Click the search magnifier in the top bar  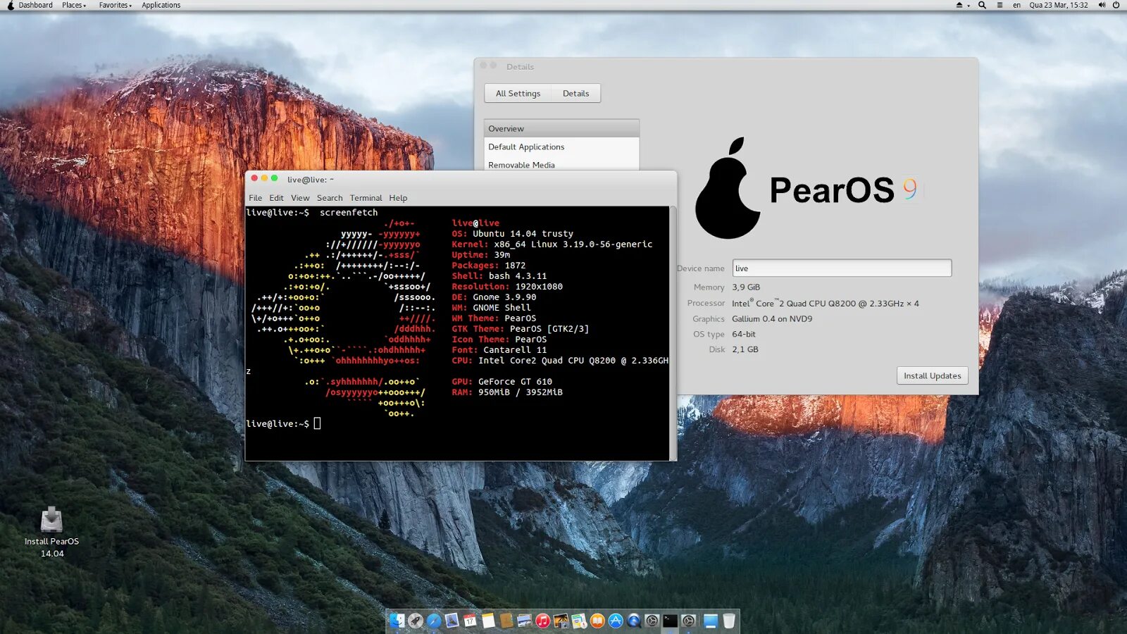pos(982,5)
